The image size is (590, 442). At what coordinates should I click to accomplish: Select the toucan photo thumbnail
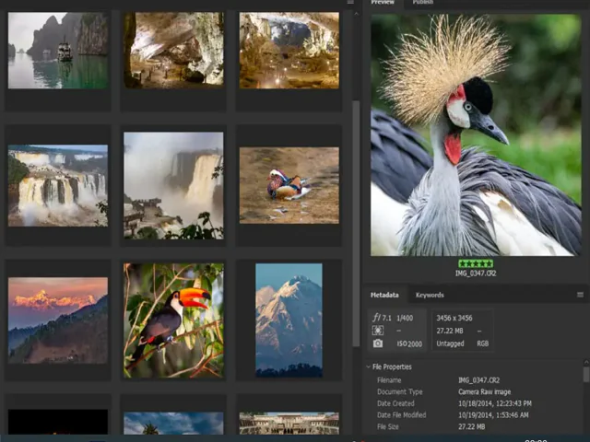point(173,320)
